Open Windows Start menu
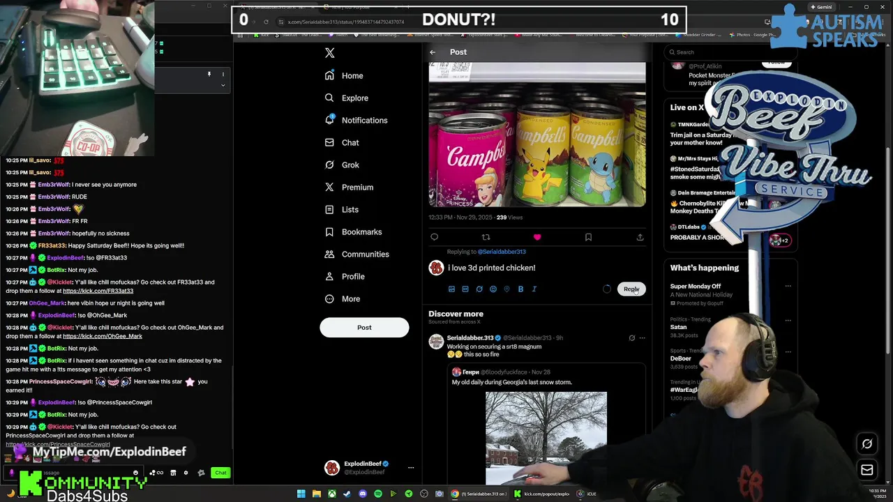893x502 pixels. 301,494
